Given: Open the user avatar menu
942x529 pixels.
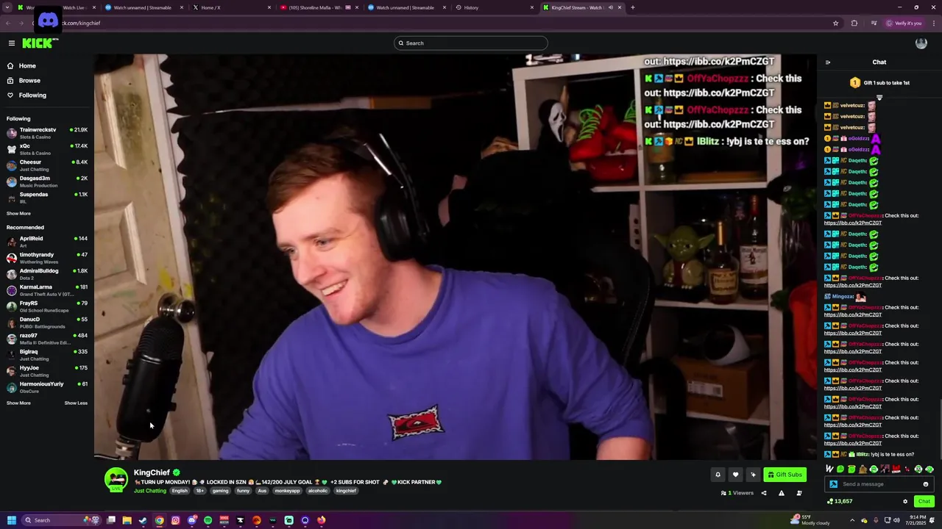Looking at the screenshot, I should pyautogui.click(x=921, y=43).
